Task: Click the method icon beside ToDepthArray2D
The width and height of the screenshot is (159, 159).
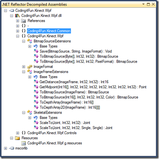Action: click(36, 107)
